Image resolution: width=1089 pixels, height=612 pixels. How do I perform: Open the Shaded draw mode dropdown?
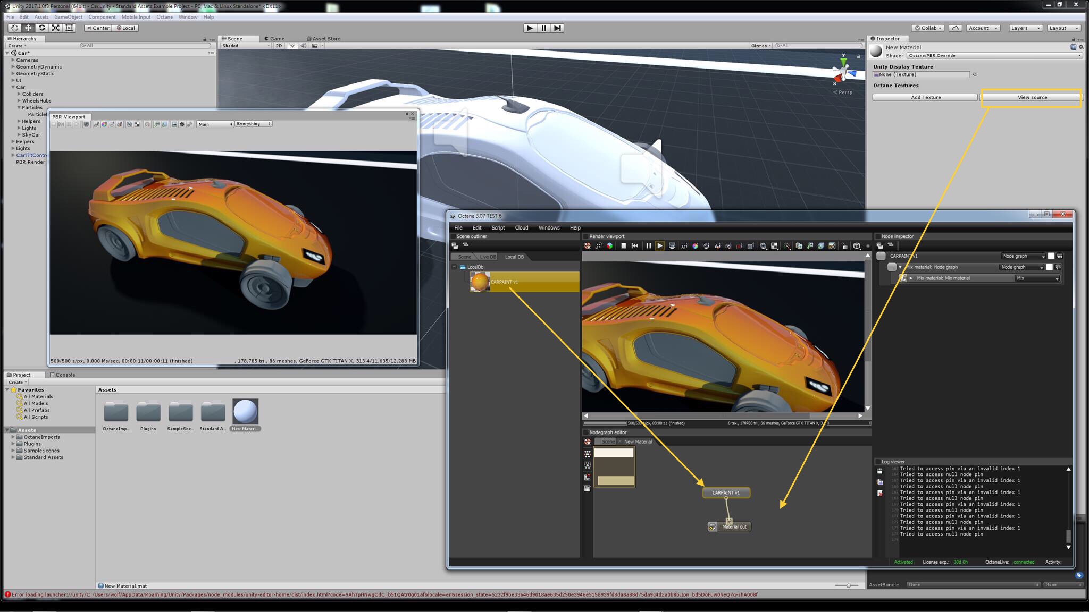(246, 46)
